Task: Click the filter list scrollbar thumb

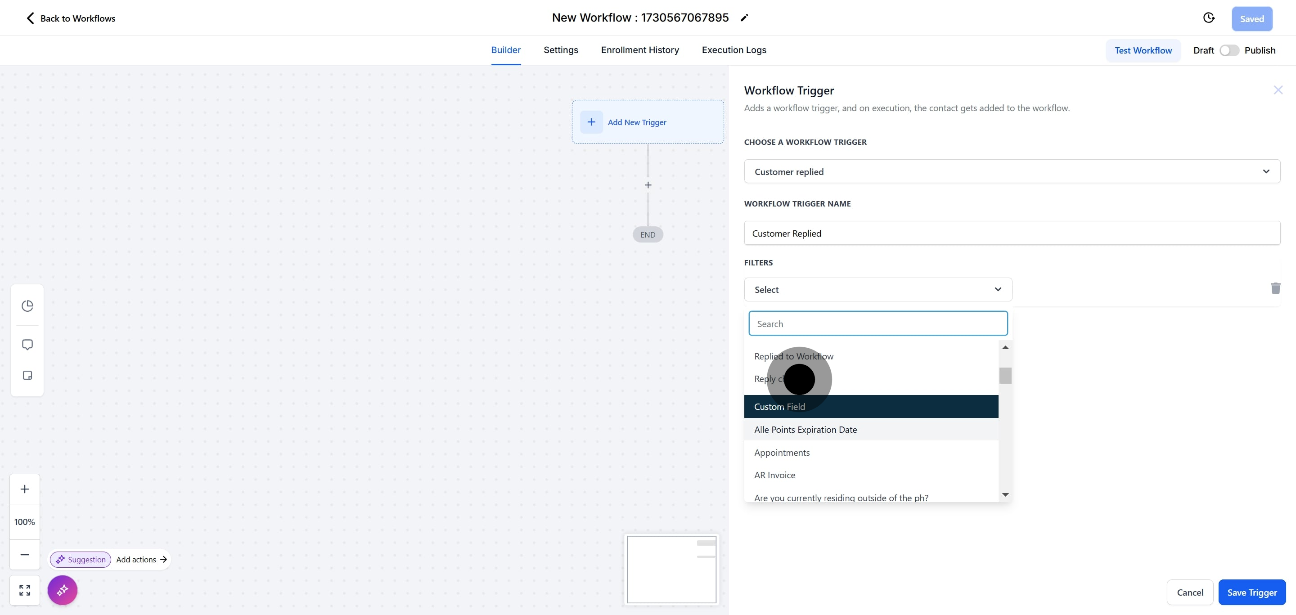Action: (1005, 376)
